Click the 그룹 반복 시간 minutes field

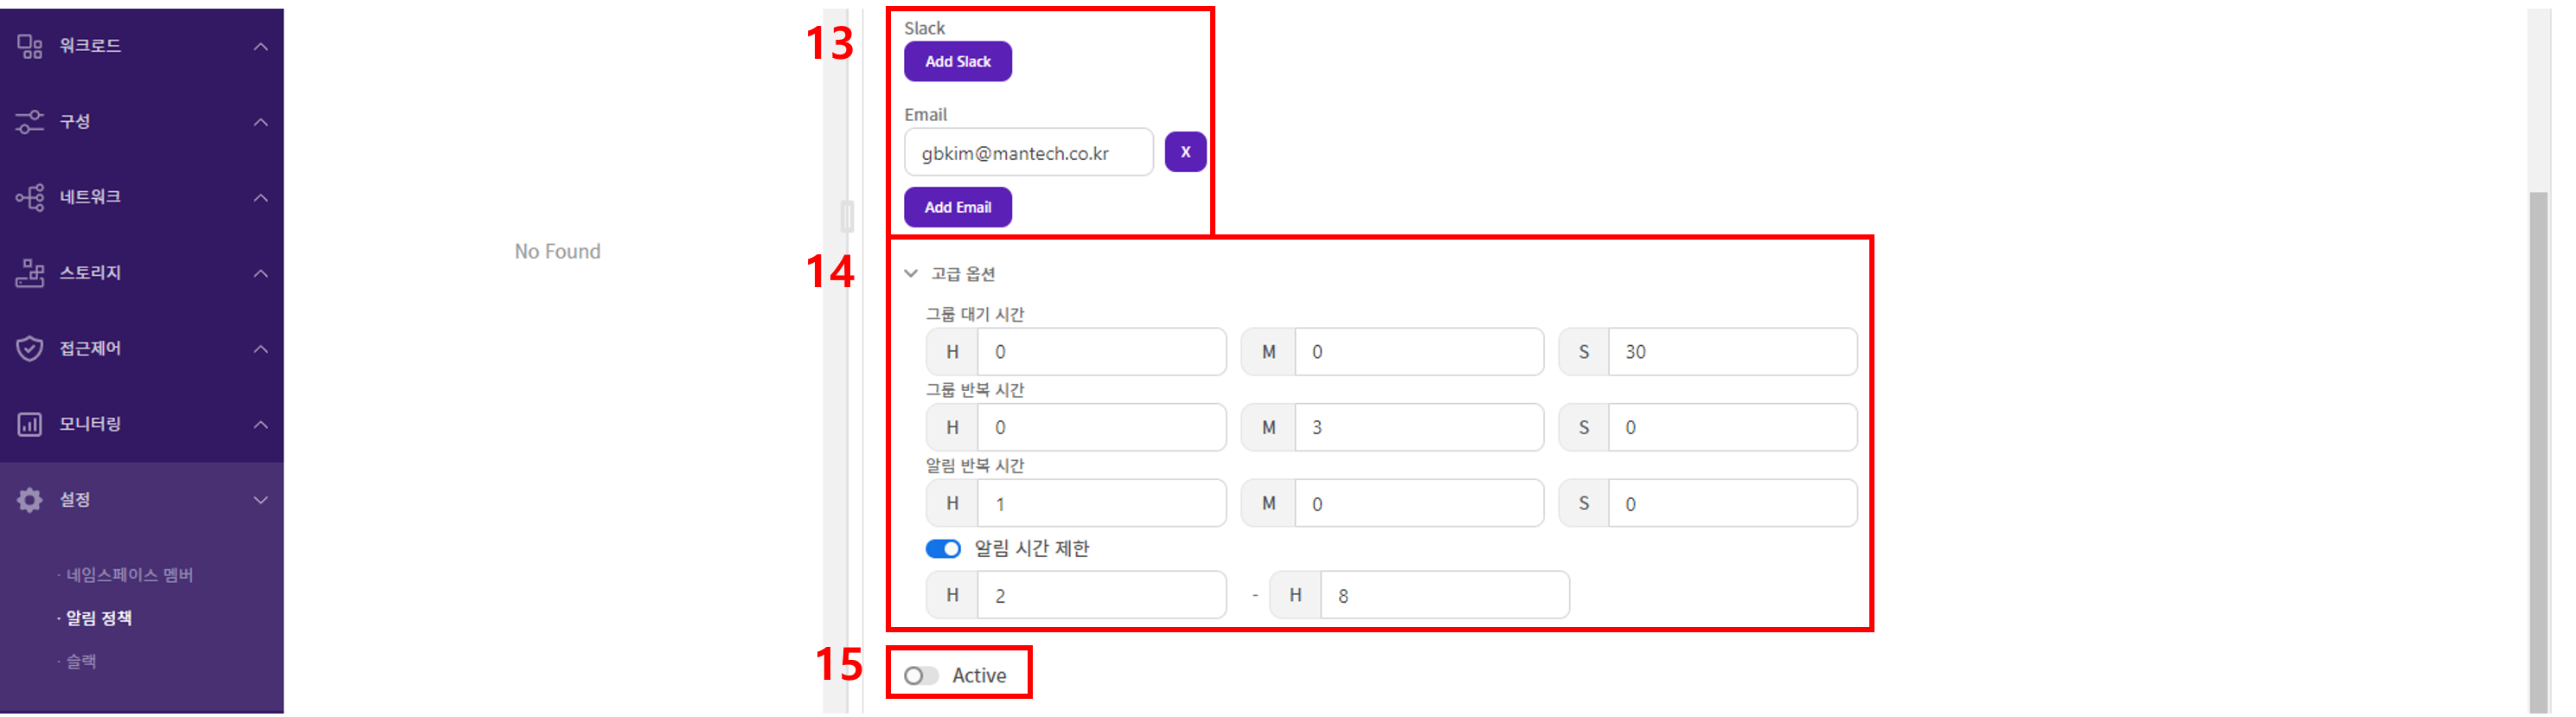tap(1419, 428)
